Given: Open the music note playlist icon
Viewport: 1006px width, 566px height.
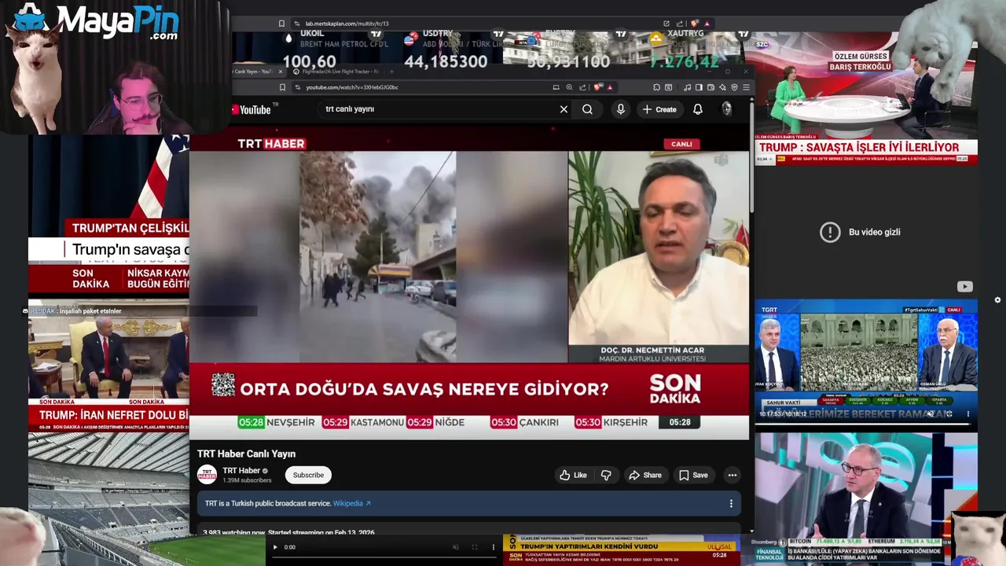Looking at the screenshot, I should 688,87.
